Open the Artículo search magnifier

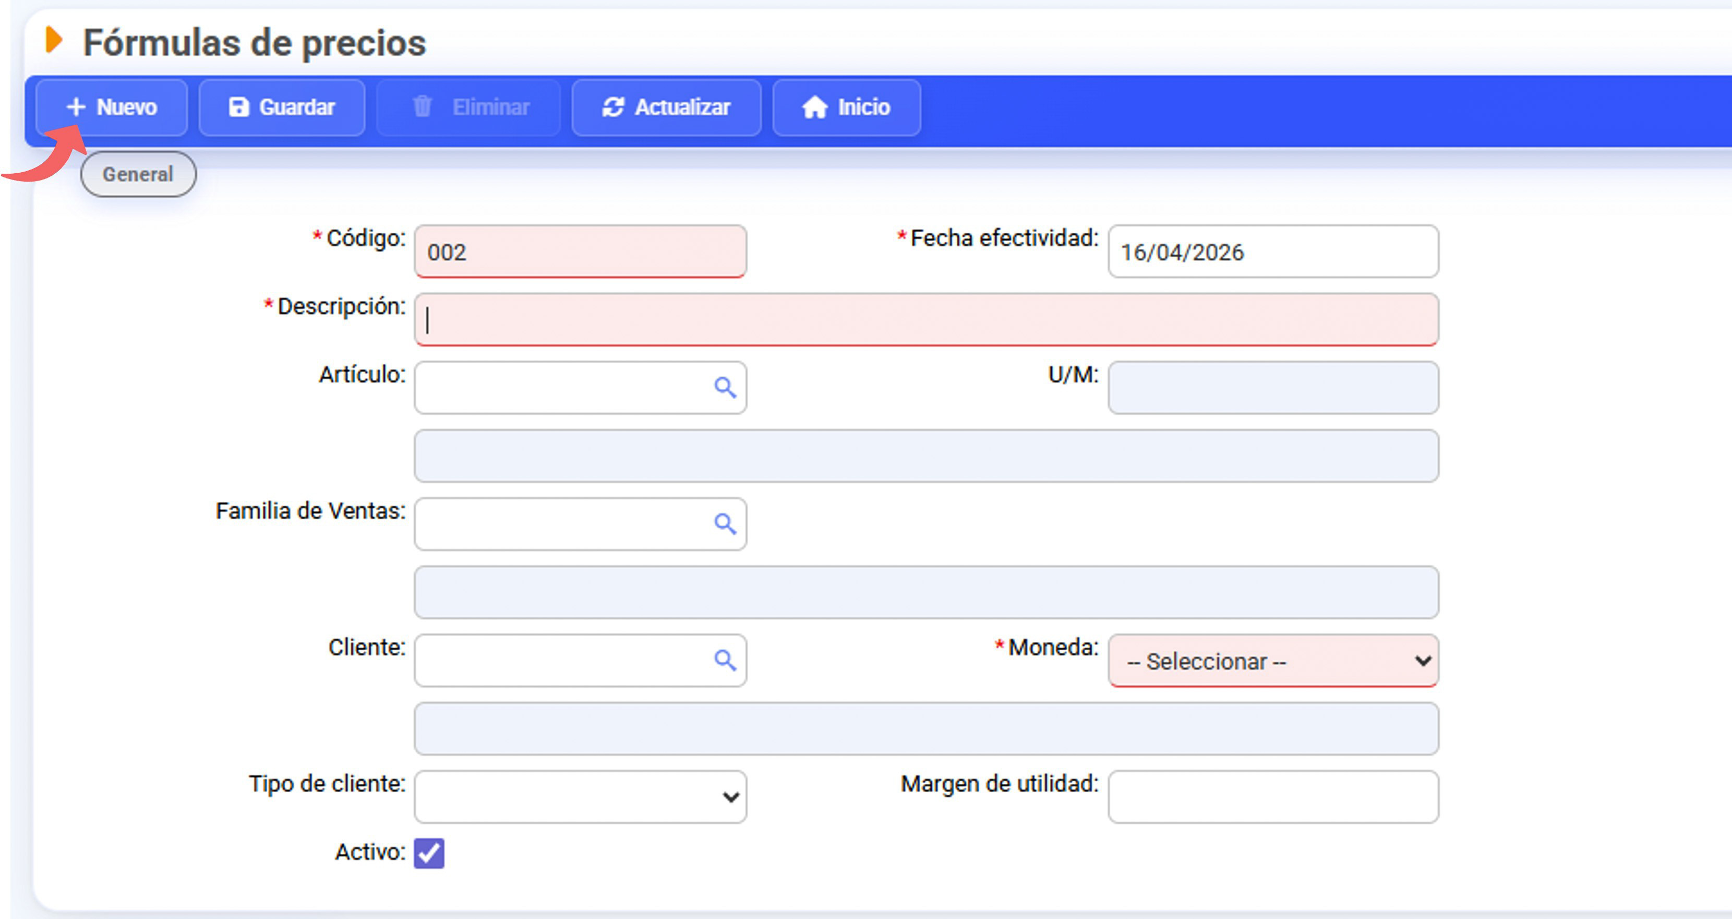(725, 388)
